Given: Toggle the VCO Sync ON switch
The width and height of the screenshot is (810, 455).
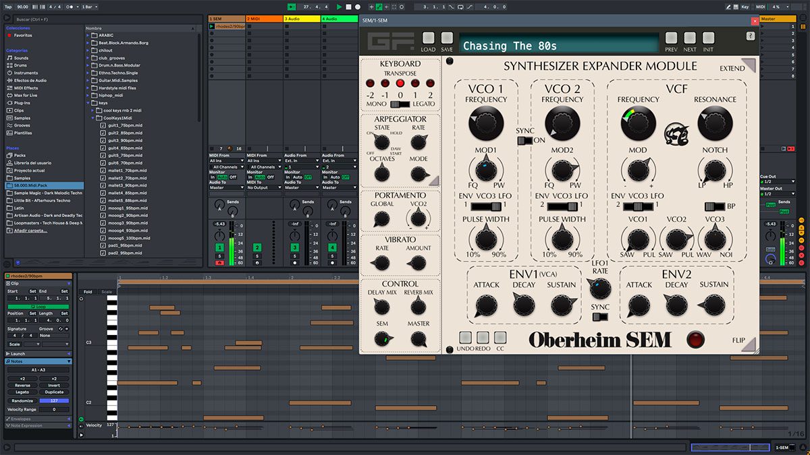Looking at the screenshot, I should [x=524, y=141].
